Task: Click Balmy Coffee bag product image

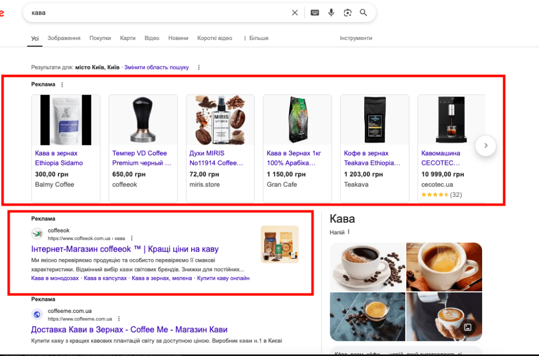Action: click(x=66, y=120)
